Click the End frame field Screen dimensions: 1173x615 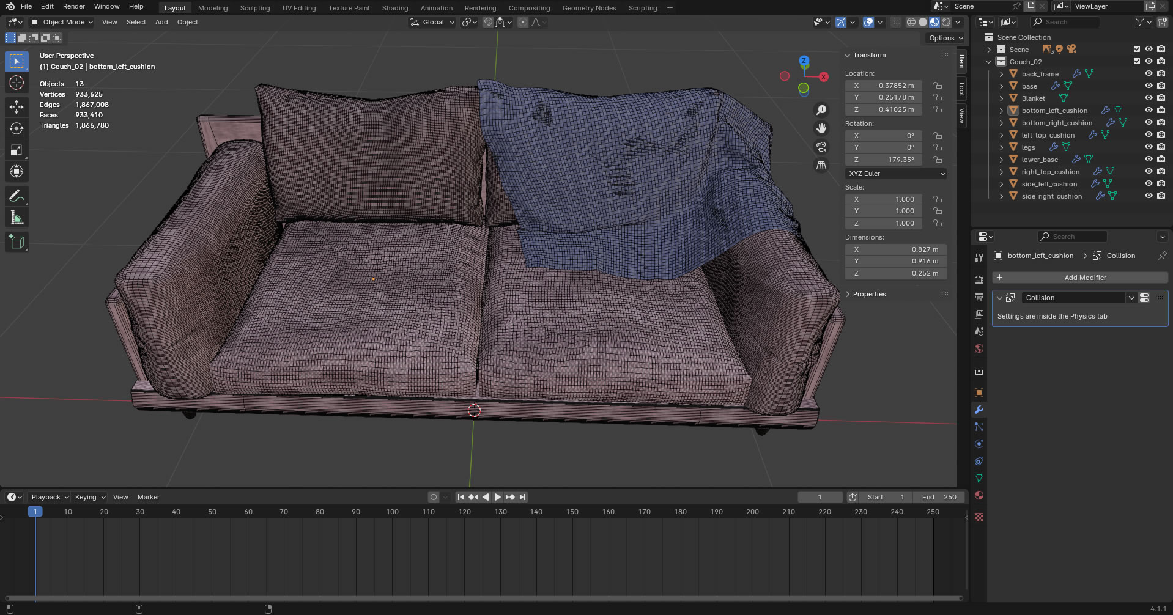pyautogui.click(x=939, y=497)
